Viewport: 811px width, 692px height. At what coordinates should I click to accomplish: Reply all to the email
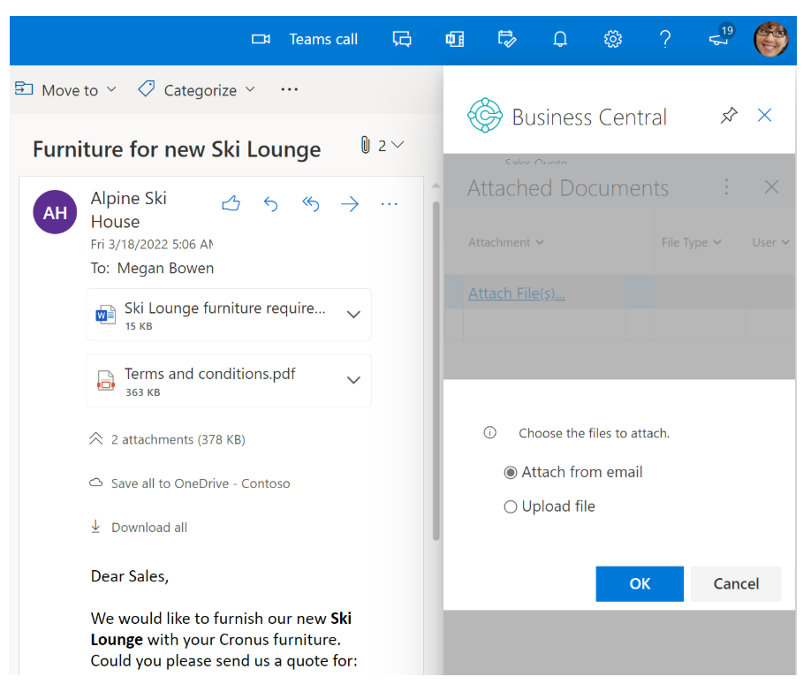[310, 204]
